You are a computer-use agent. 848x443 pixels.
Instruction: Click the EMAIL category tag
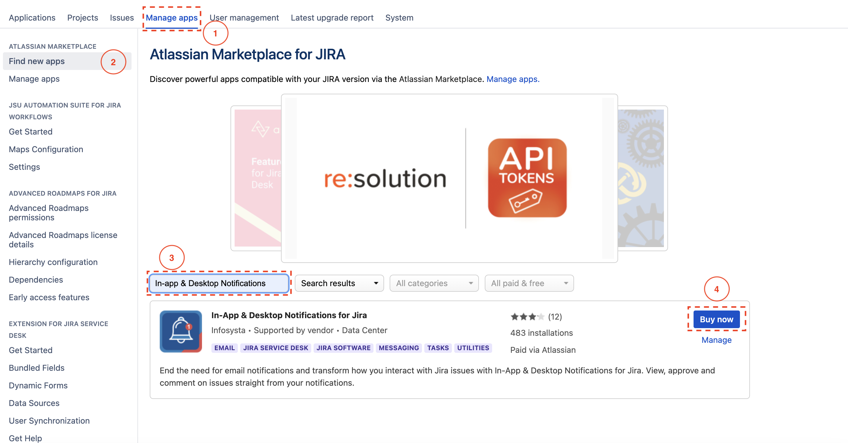(x=224, y=348)
